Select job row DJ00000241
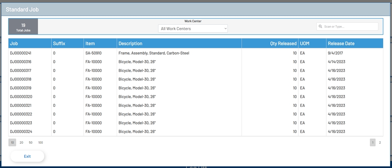This screenshot has width=392, height=168. 21,53
